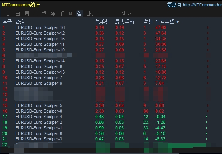Image resolution: width=222 pixels, height=154 pixels.
Task: Click trade count 80
Action: (x=146, y=111)
